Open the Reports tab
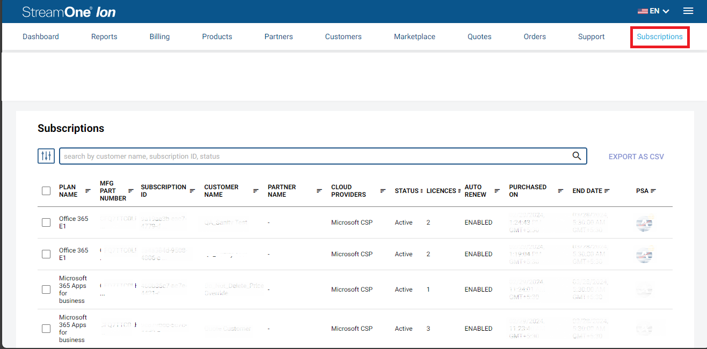This screenshot has height=349, width=707. tap(104, 36)
